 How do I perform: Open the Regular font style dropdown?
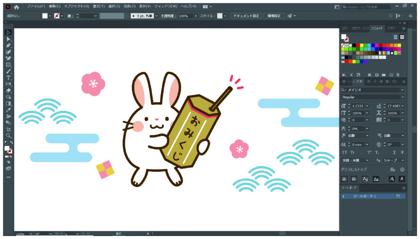click(402, 97)
